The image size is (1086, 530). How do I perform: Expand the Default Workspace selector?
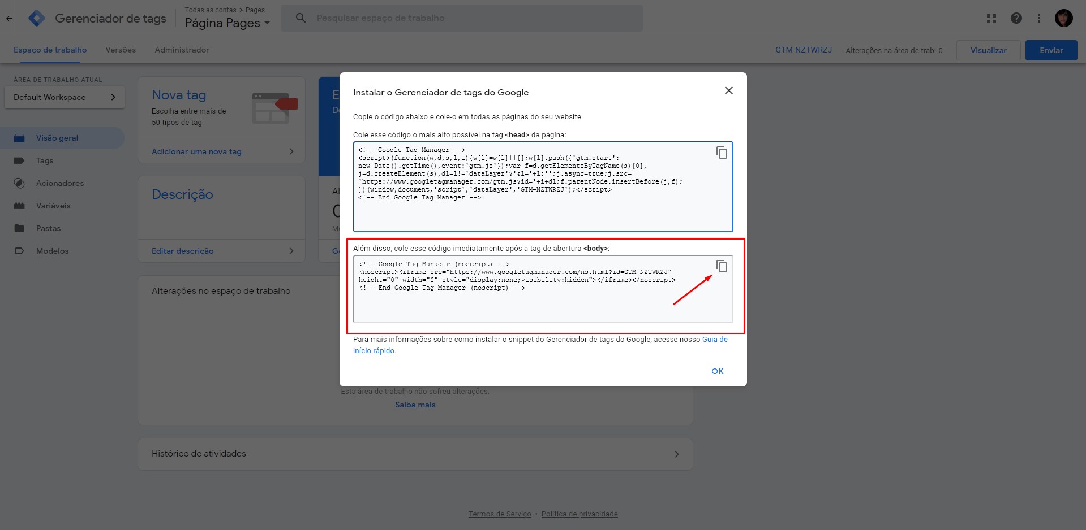tap(65, 97)
